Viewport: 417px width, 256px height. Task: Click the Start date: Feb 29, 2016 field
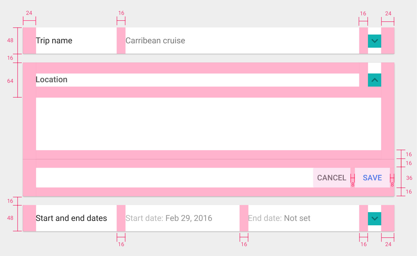coord(169,218)
